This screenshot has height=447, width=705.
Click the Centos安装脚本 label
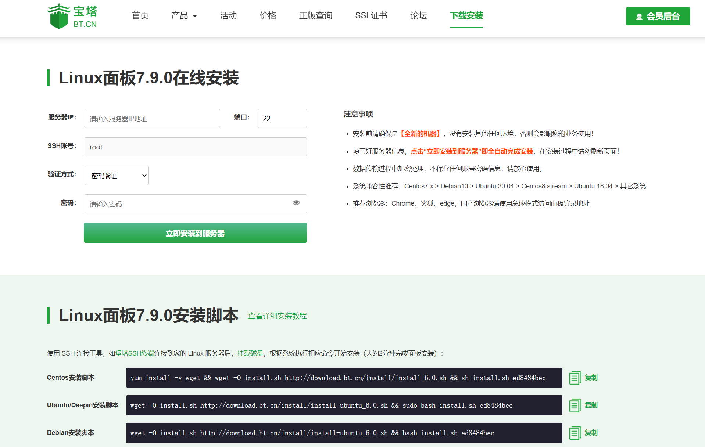point(71,378)
